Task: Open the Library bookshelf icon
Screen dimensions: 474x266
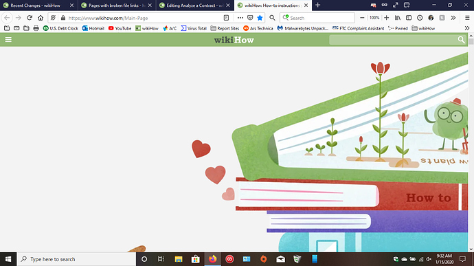Action: (x=398, y=18)
